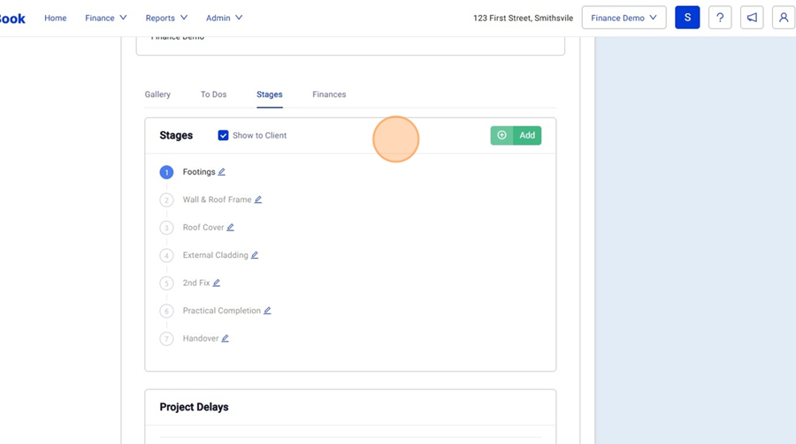Viewport: 796px width, 444px height.
Task: Expand the Finance menu dropdown
Action: (106, 18)
